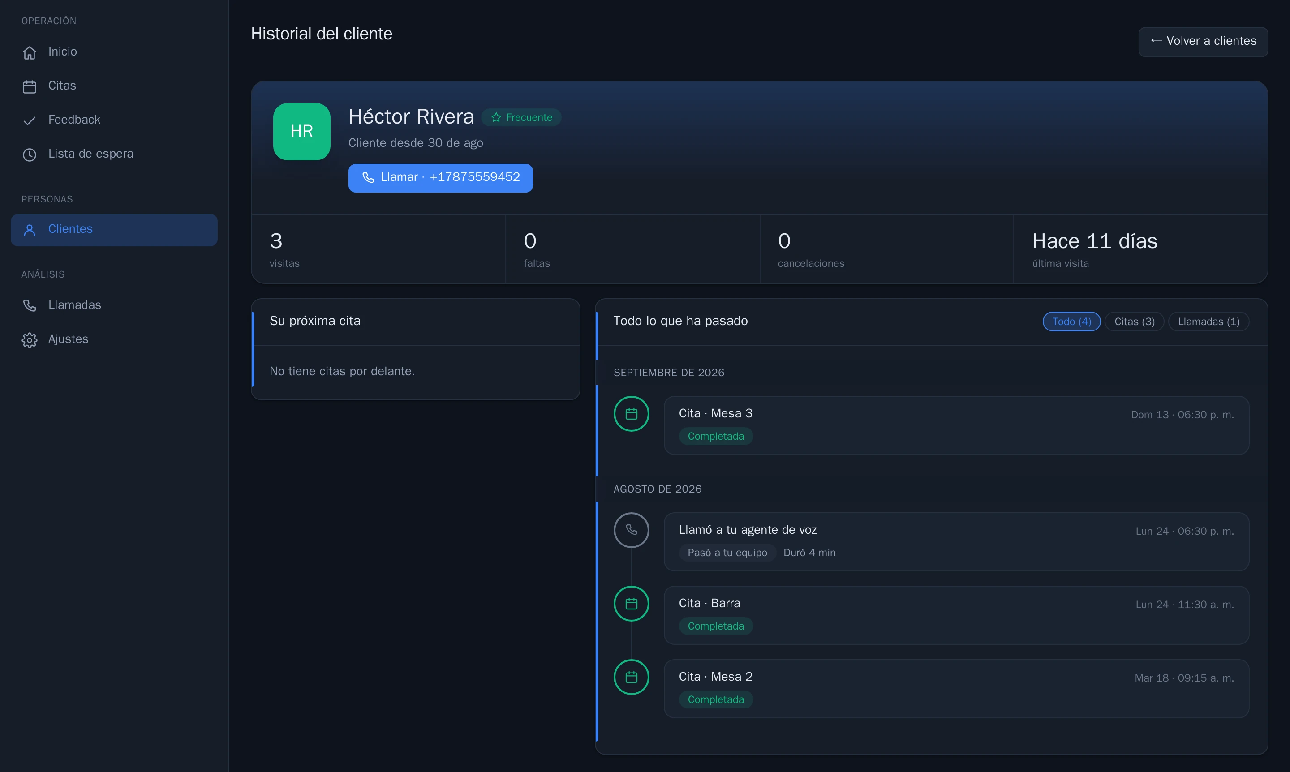Open the Cita · Mesa 3 entry
The image size is (1290, 772).
(956, 425)
